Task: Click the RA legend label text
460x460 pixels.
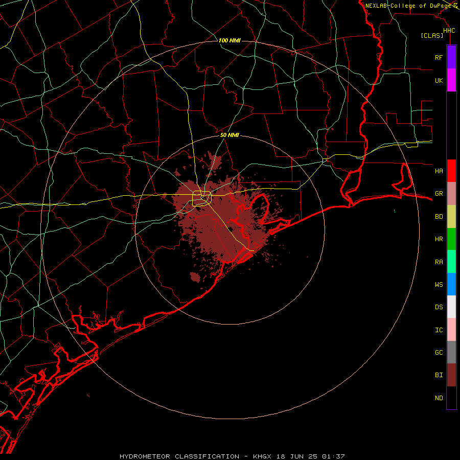Action: point(439,262)
